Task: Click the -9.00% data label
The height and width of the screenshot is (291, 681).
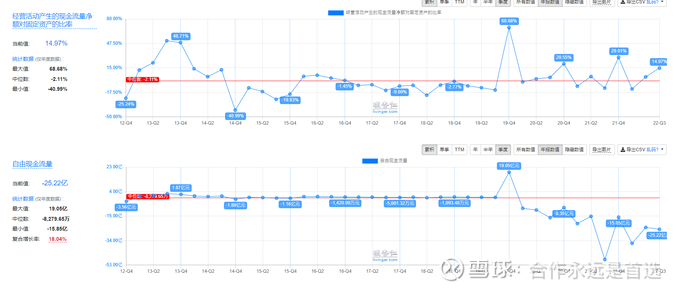Action: pyautogui.click(x=400, y=92)
